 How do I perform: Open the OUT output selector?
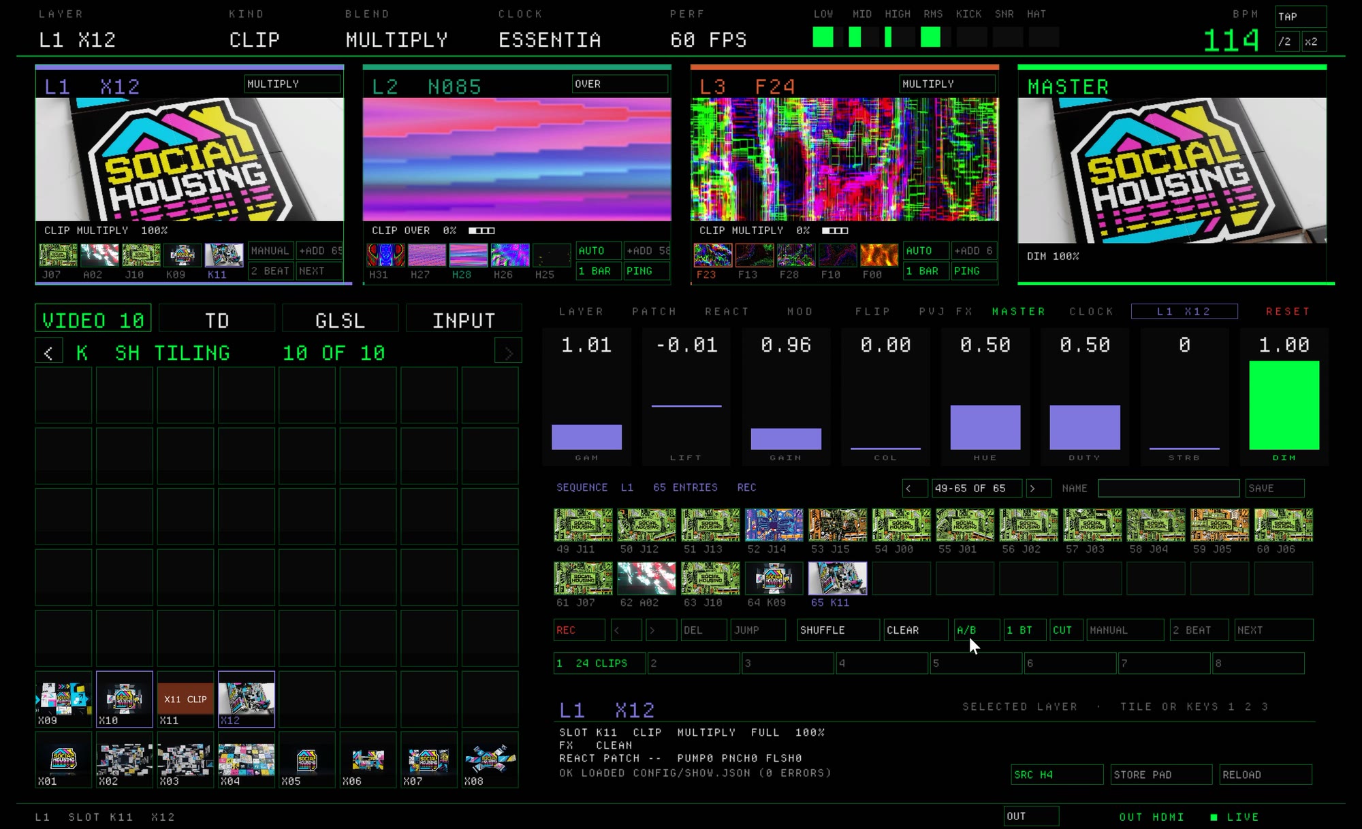tap(1031, 816)
